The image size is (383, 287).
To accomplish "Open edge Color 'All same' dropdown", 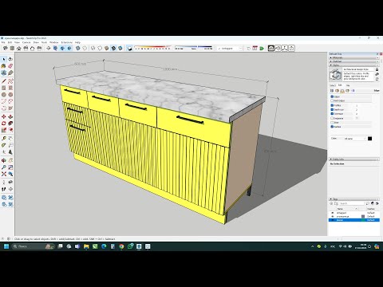I will (x=354, y=139).
